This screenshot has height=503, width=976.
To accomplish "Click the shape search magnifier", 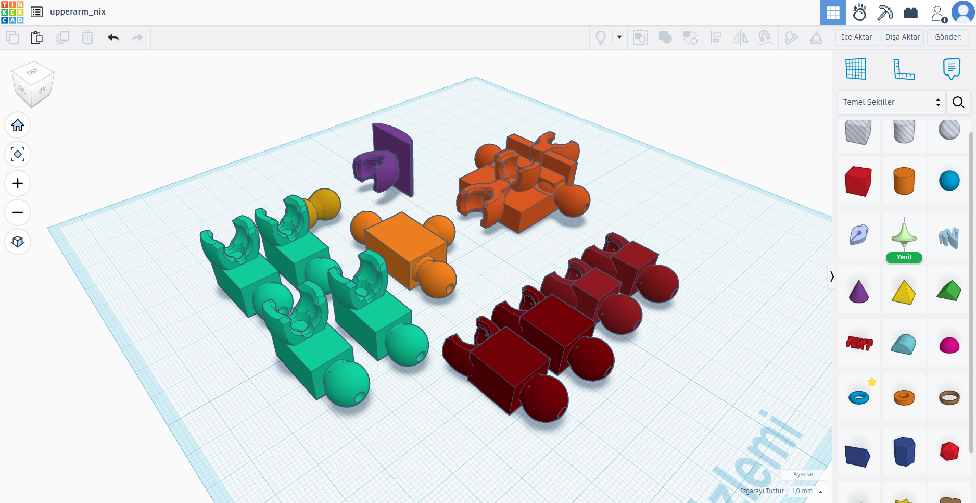I will (958, 102).
